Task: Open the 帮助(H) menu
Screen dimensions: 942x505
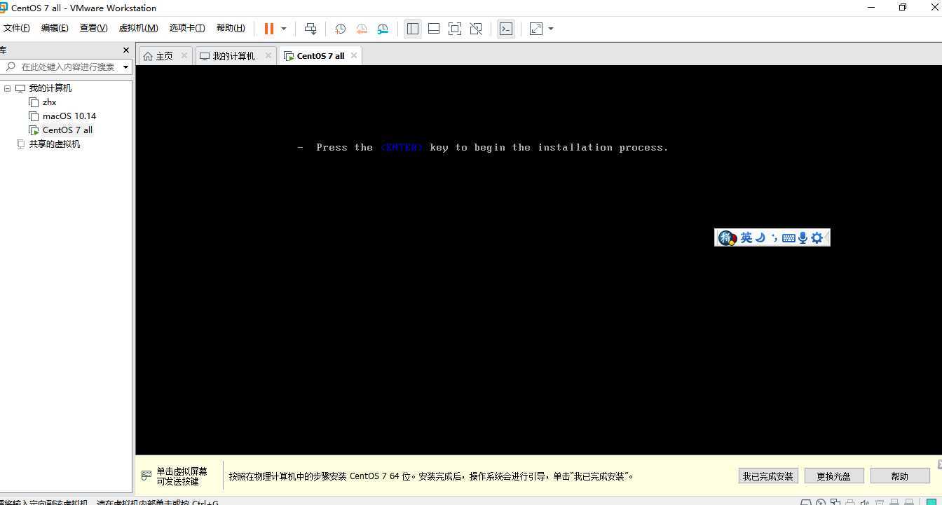Action: [231, 28]
